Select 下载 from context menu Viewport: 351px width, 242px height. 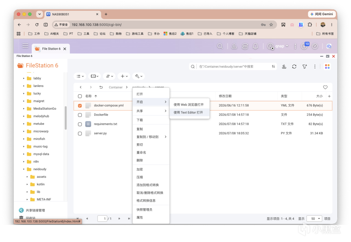click(151, 120)
